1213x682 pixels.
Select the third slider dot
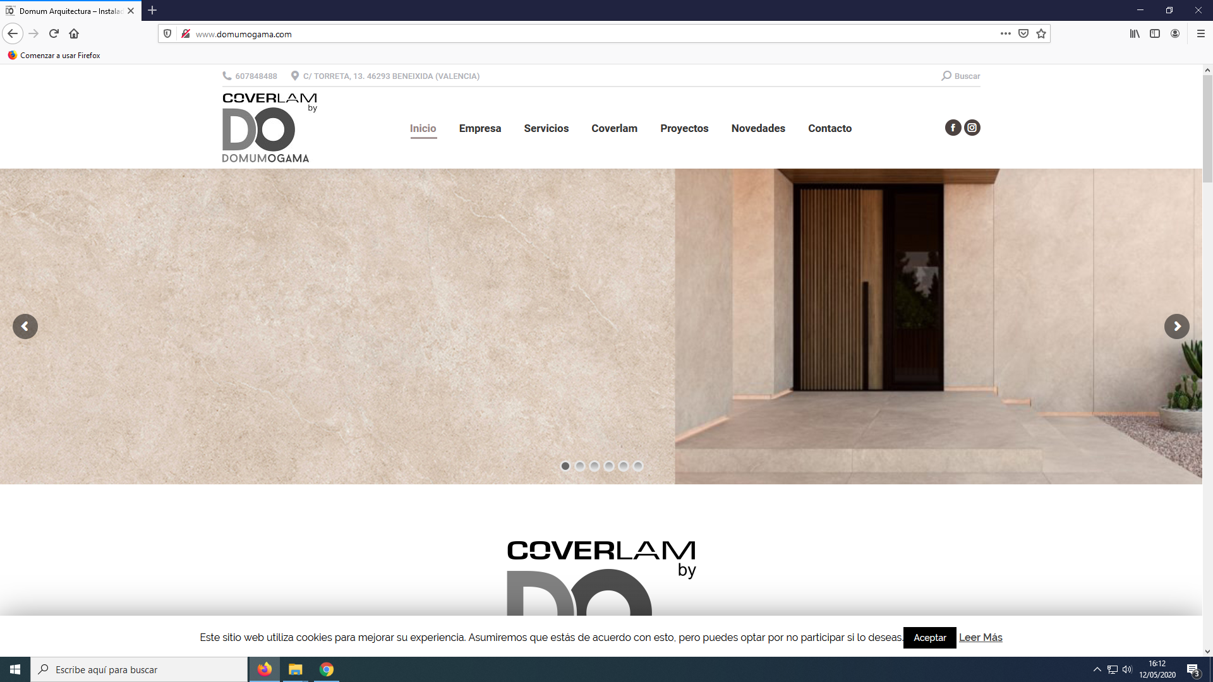[x=594, y=466]
